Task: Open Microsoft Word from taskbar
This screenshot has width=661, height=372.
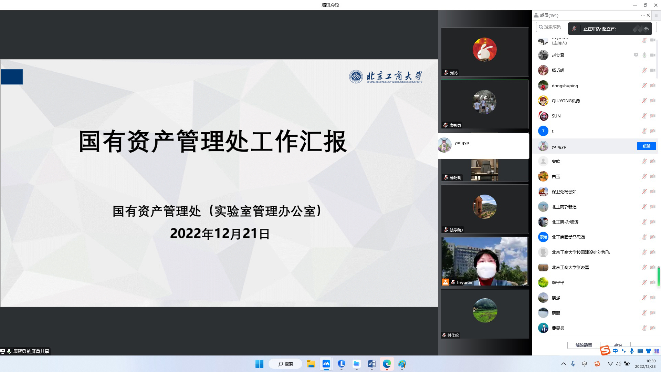Action: (371, 364)
